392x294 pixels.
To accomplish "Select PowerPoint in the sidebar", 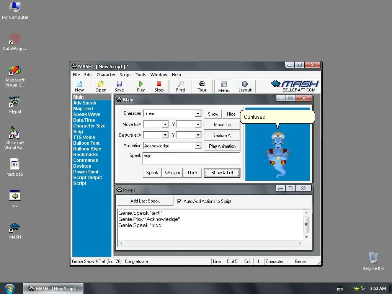I will tap(86, 172).
